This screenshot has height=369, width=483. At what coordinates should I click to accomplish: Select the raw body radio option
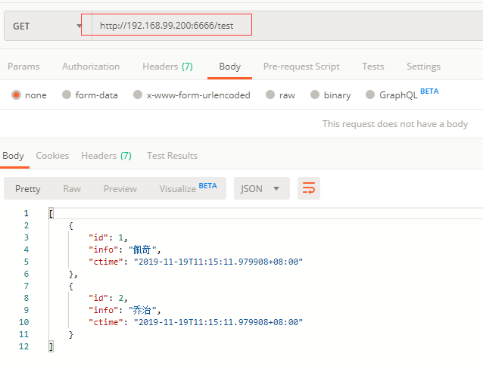pos(270,95)
